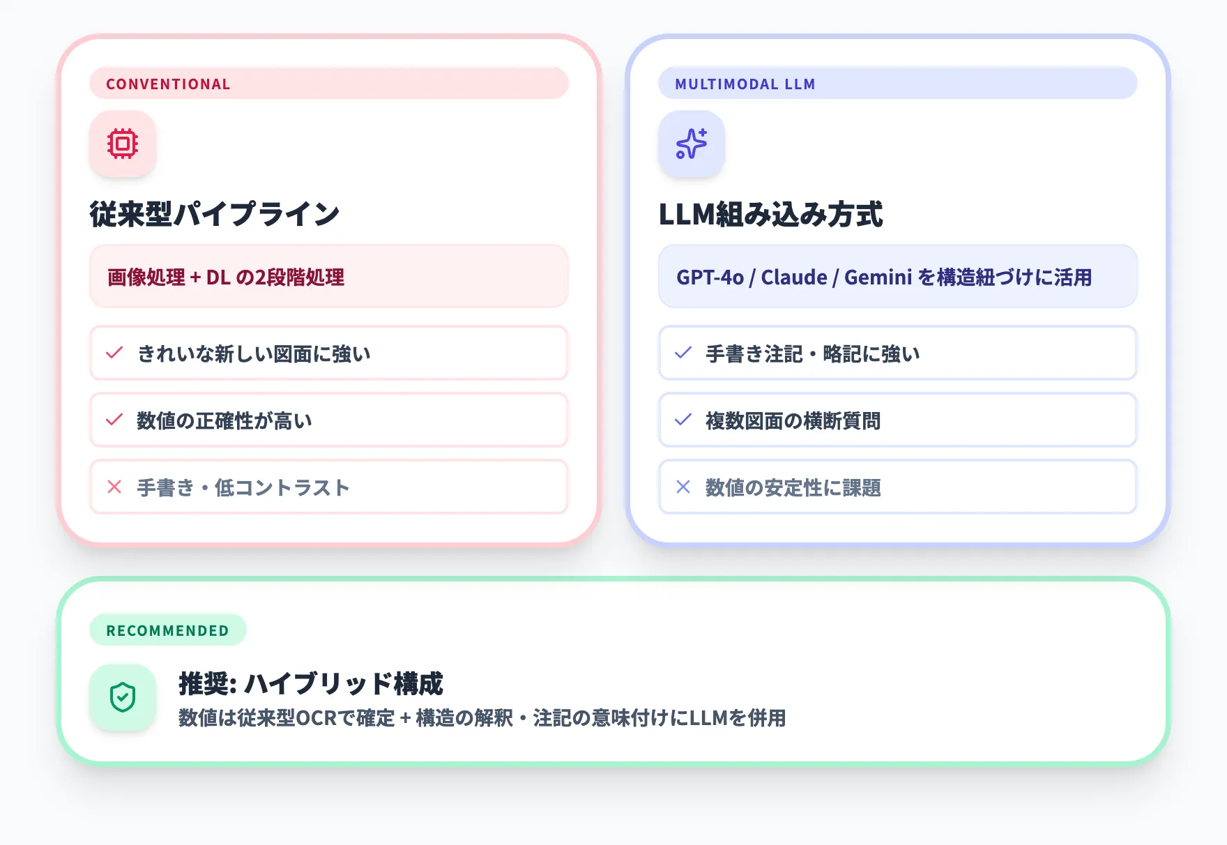Click the pink badge background of CONVENTIONAL
The image size is (1227, 845).
pyautogui.click(x=328, y=83)
